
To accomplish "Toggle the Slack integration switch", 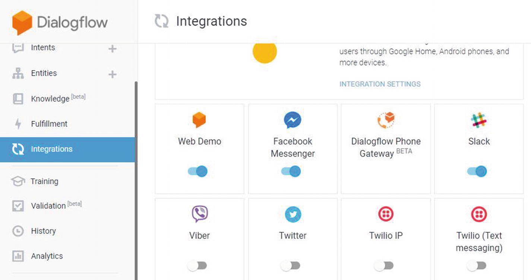I will [x=477, y=171].
